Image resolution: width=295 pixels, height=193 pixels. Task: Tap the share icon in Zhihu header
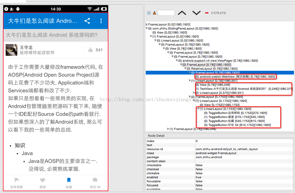coord(87,21)
